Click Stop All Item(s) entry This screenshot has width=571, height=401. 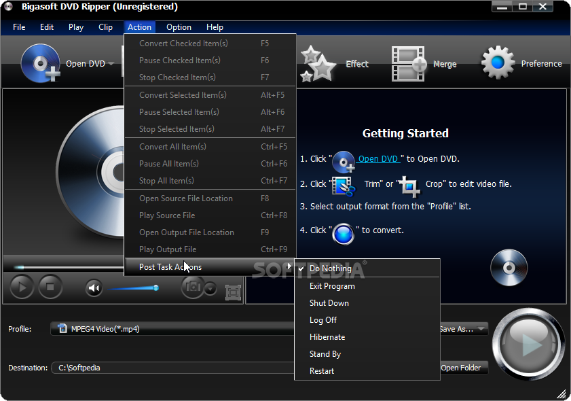[x=210, y=181]
